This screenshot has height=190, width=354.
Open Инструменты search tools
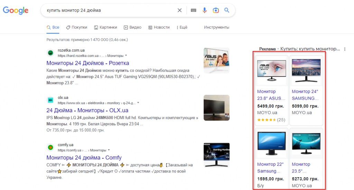point(216,27)
